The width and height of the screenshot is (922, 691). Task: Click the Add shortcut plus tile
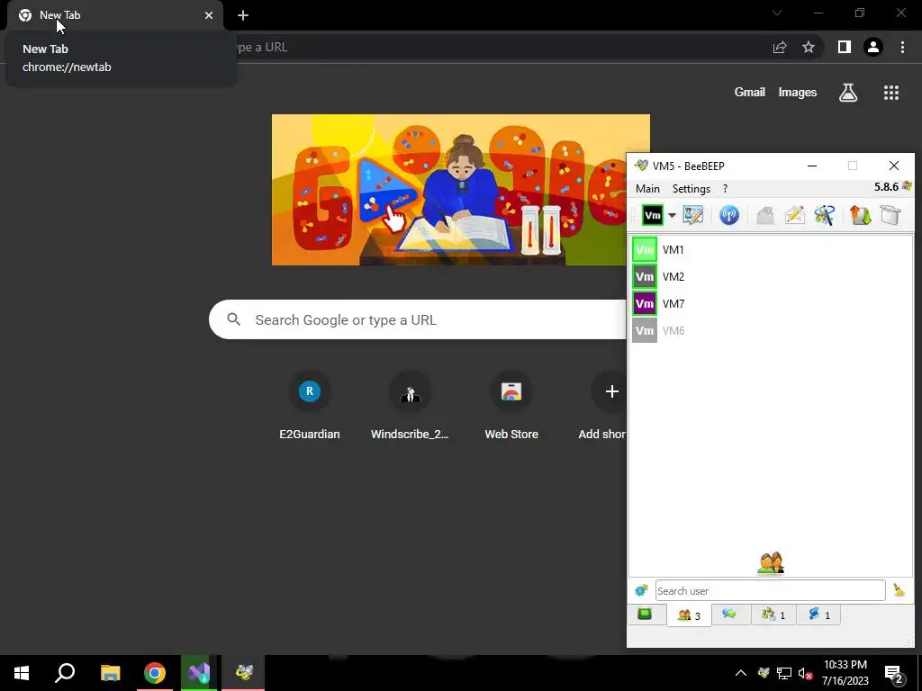611,392
